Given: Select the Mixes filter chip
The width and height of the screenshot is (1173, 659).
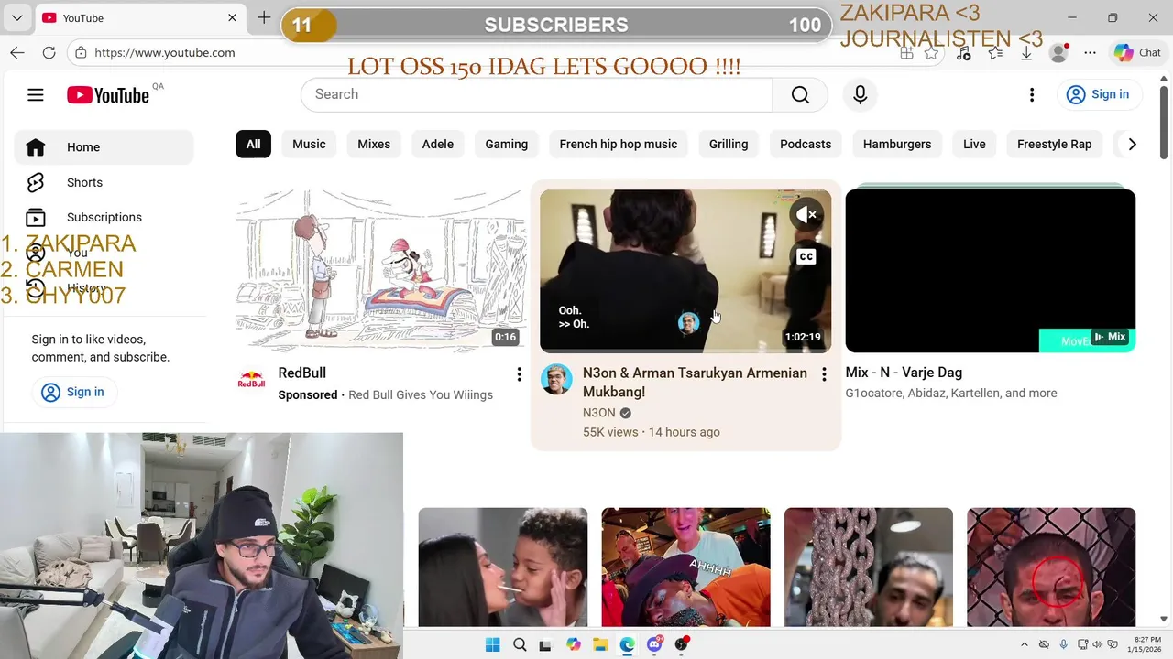Looking at the screenshot, I should (374, 144).
